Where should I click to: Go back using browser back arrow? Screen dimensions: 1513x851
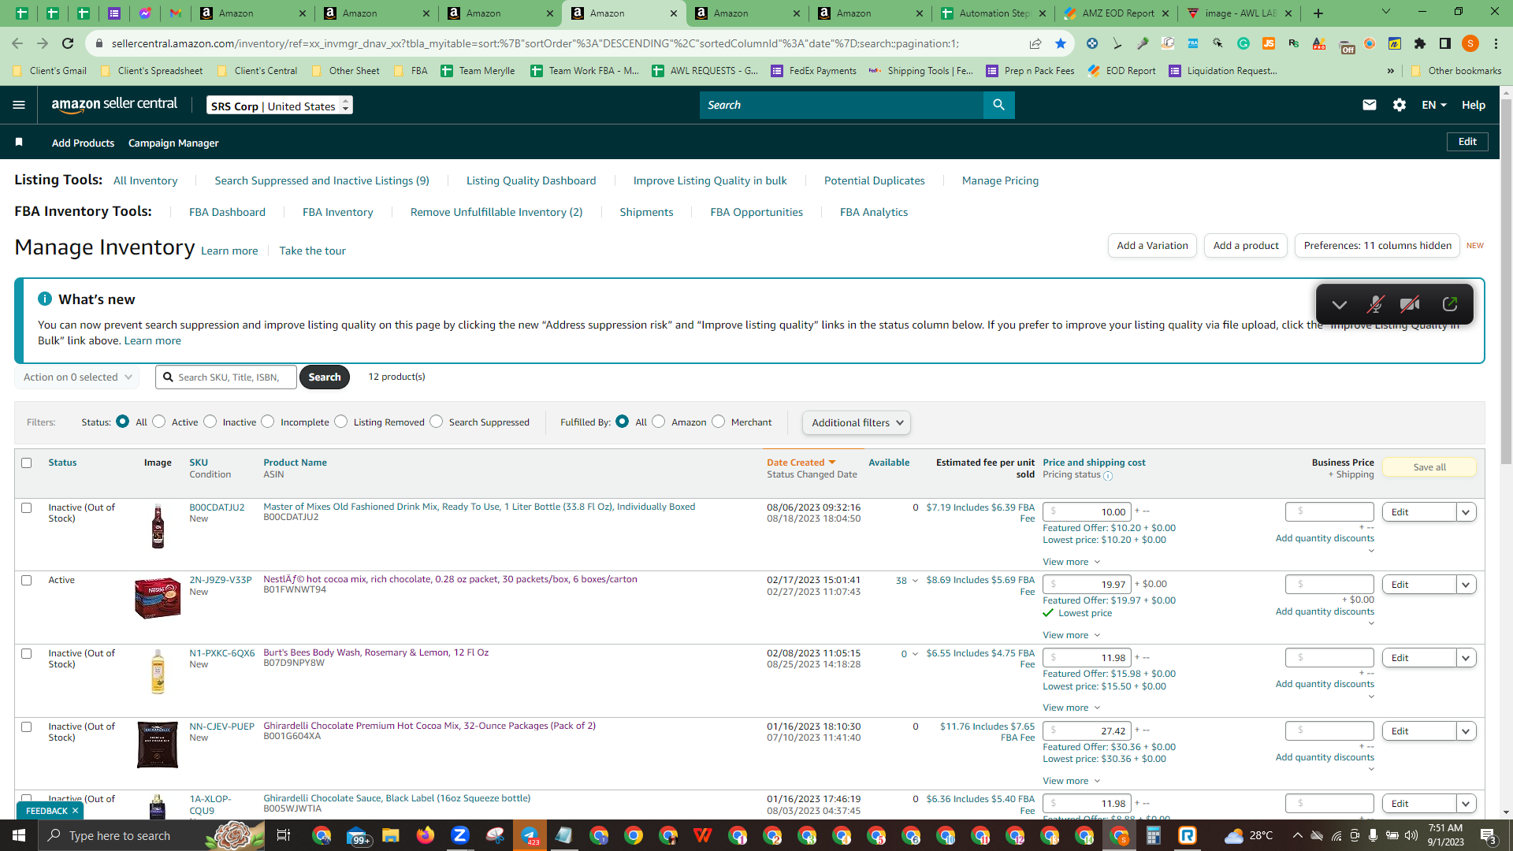[17, 43]
